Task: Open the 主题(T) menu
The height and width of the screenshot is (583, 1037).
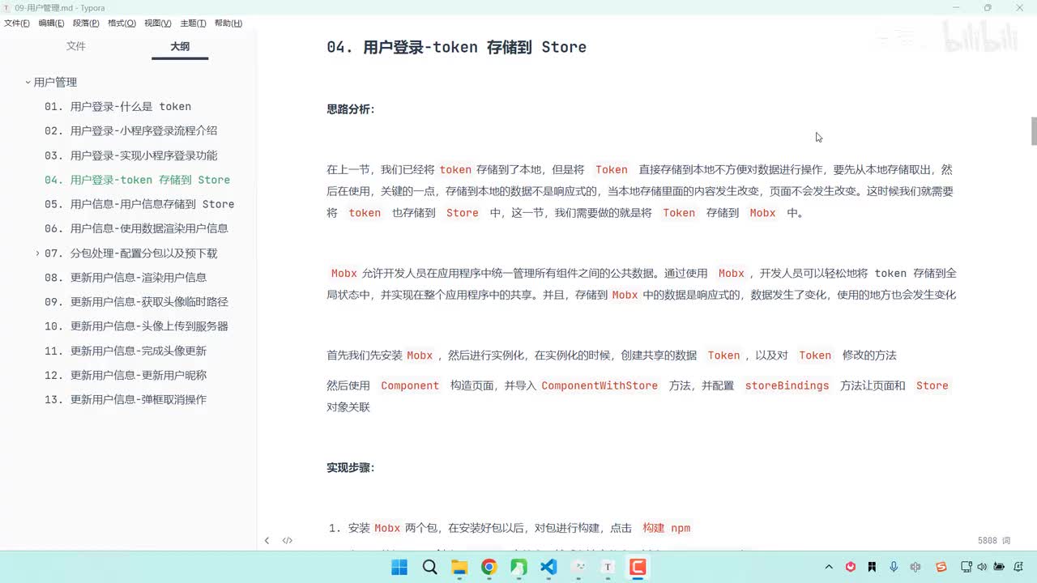Action: [193, 23]
